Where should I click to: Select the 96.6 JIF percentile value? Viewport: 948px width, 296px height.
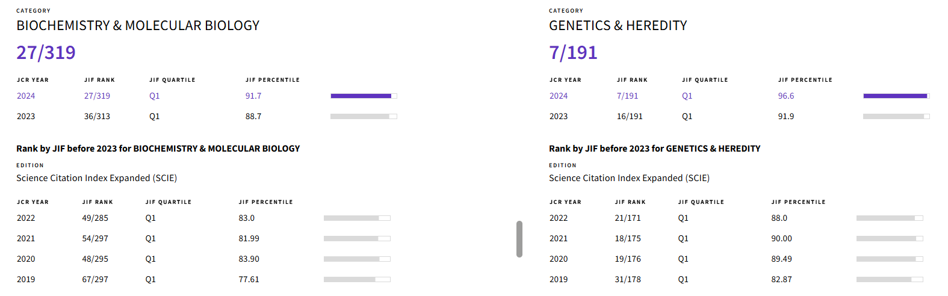pos(786,96)
